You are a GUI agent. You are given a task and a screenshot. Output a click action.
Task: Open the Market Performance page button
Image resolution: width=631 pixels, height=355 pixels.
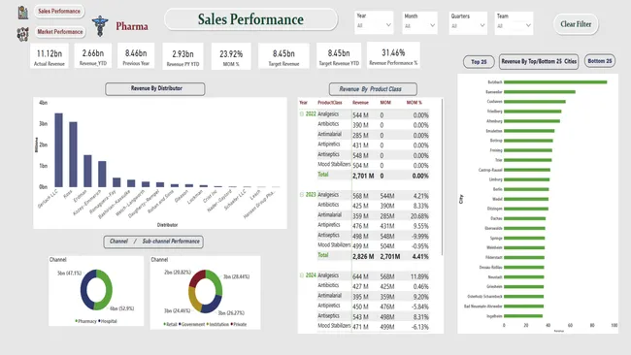click(60, 32)
